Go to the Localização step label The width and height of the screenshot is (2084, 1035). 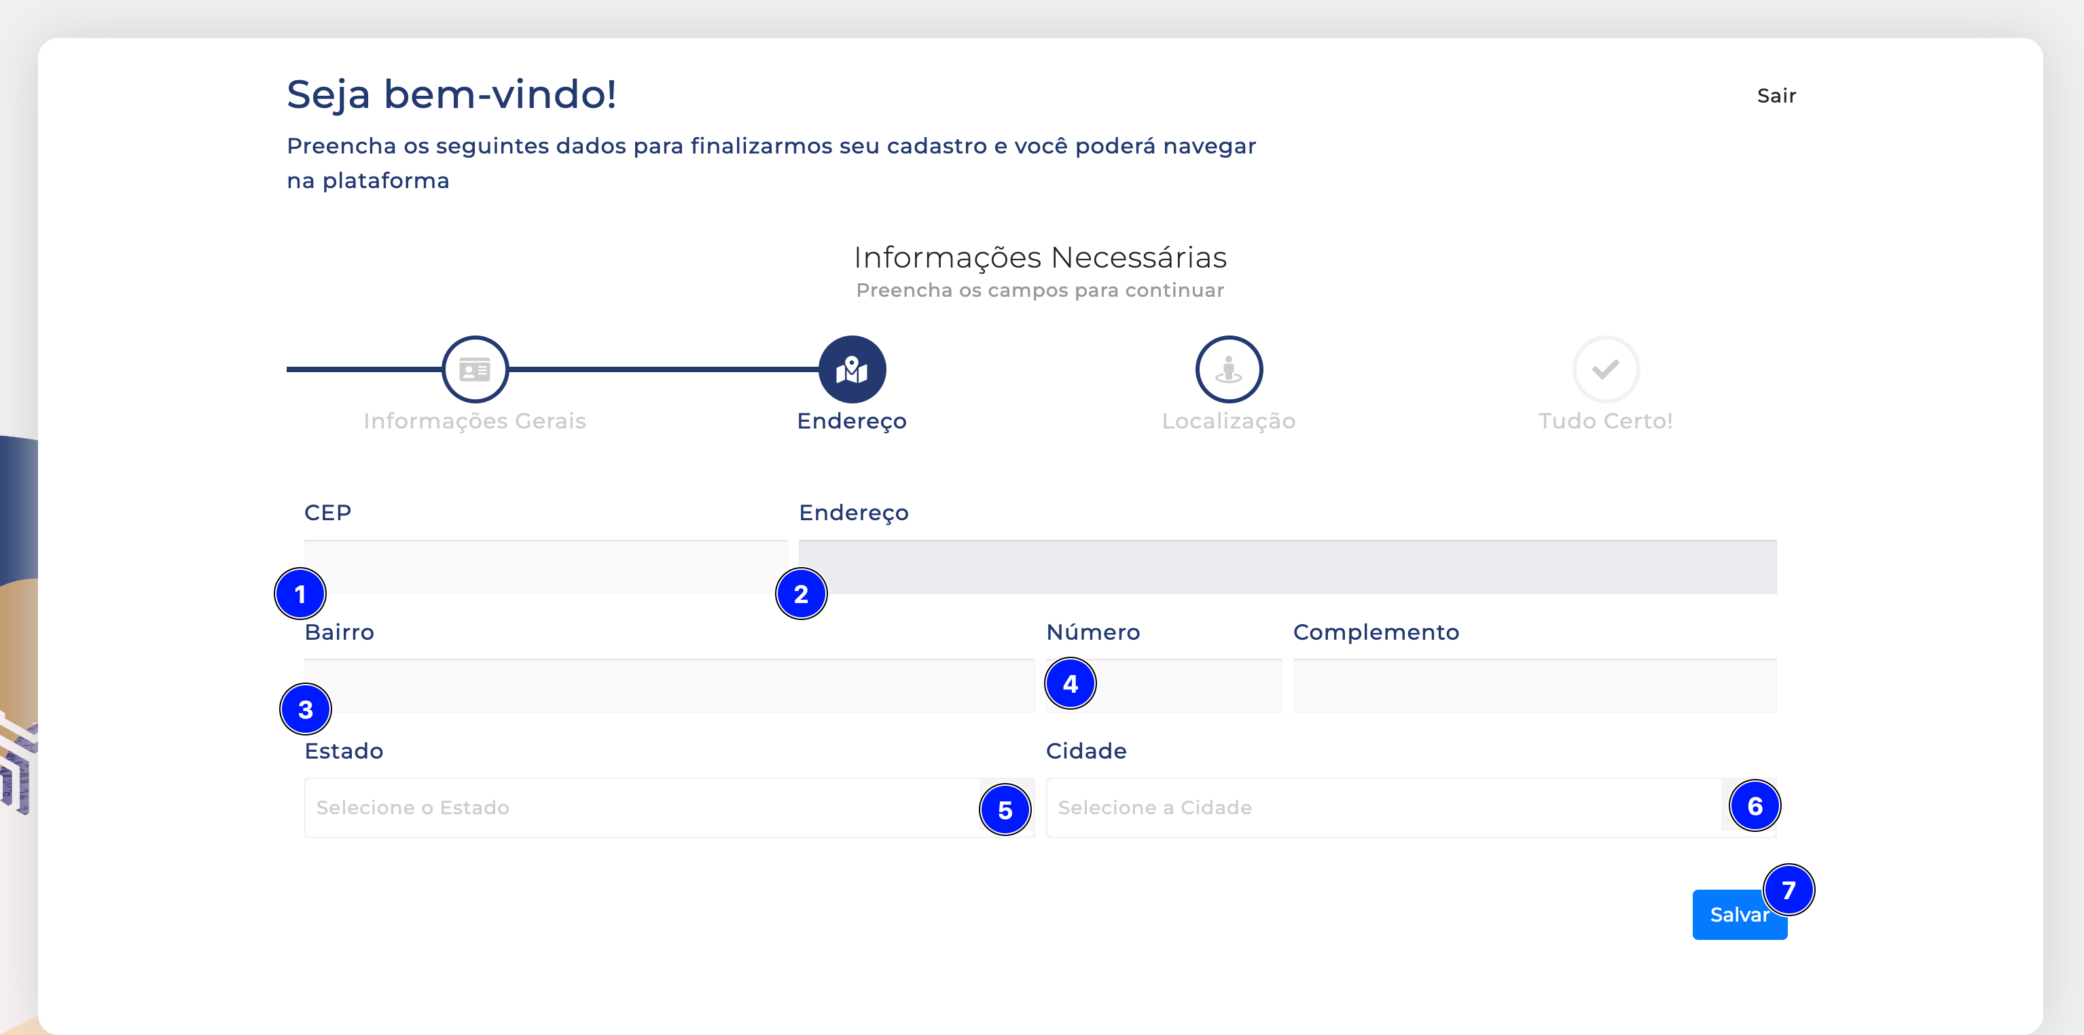[1229, 420]
